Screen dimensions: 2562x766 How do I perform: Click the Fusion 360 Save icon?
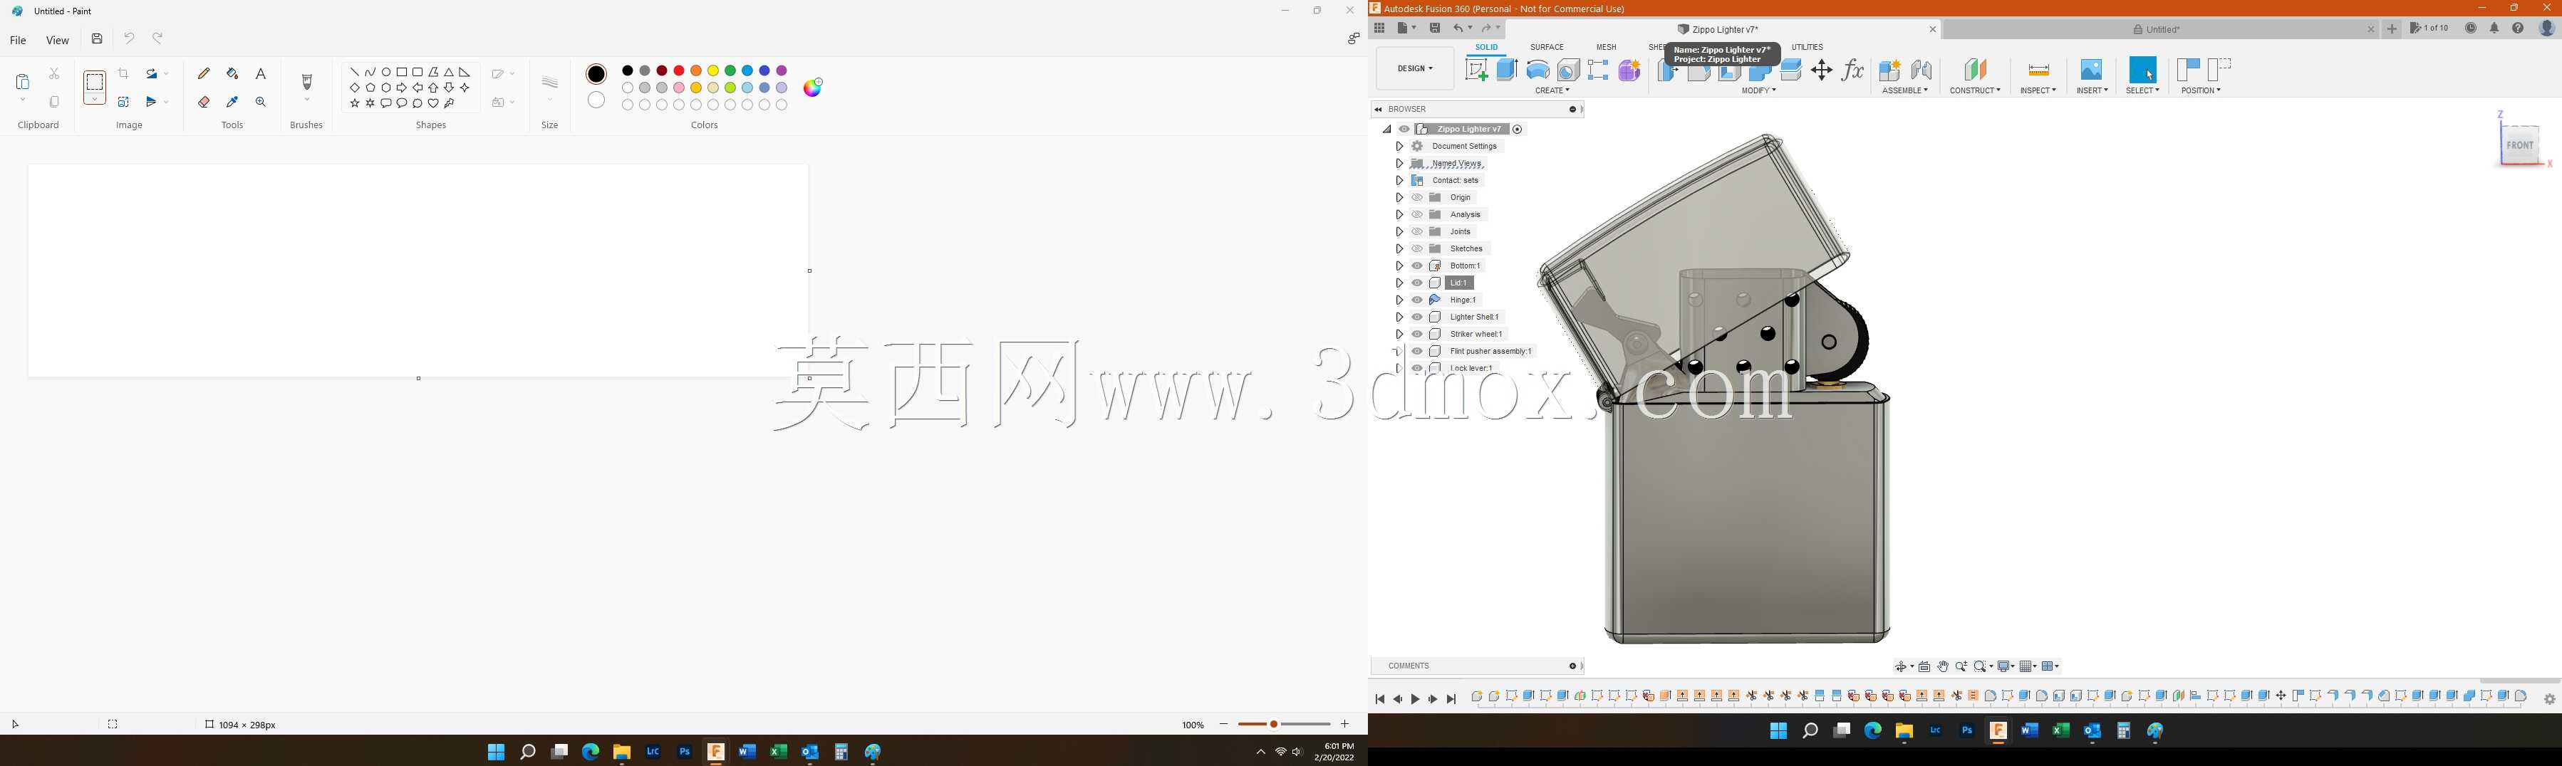(x=1435, y=28)
